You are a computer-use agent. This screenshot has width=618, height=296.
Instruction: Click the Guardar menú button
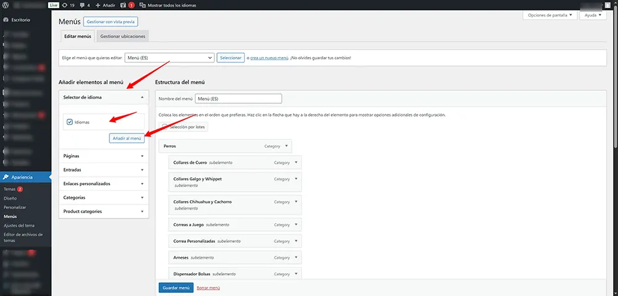click(x=176, y=287)
